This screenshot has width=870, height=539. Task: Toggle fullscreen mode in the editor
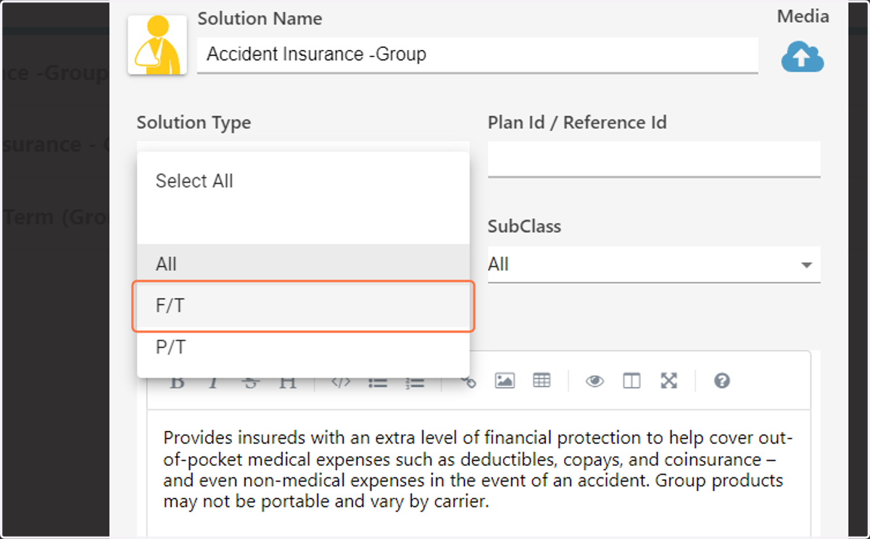click(668, 381)
